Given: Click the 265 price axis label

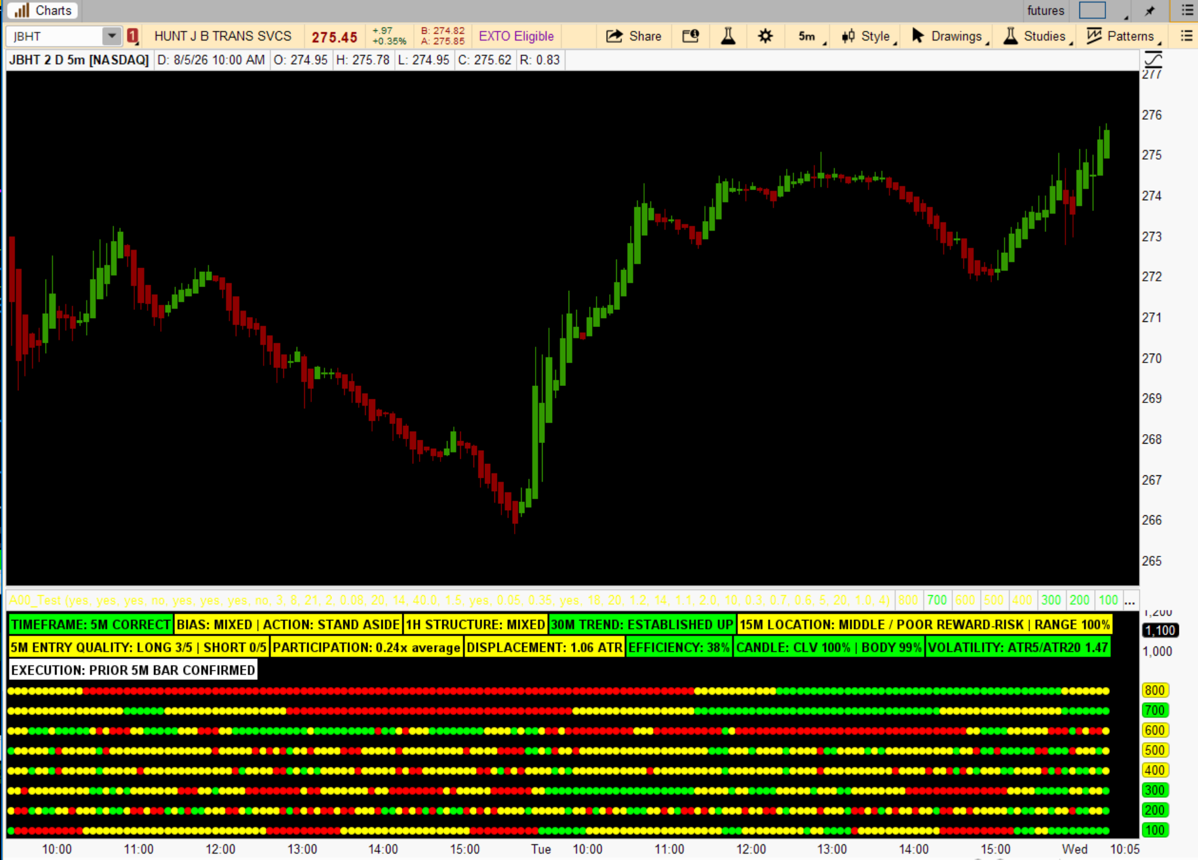Looking at the screenshot, I should (1152, 562).
